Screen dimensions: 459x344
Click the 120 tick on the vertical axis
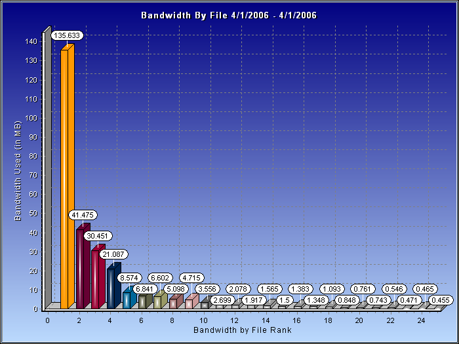pyautogui.click(x=31, y=80)
